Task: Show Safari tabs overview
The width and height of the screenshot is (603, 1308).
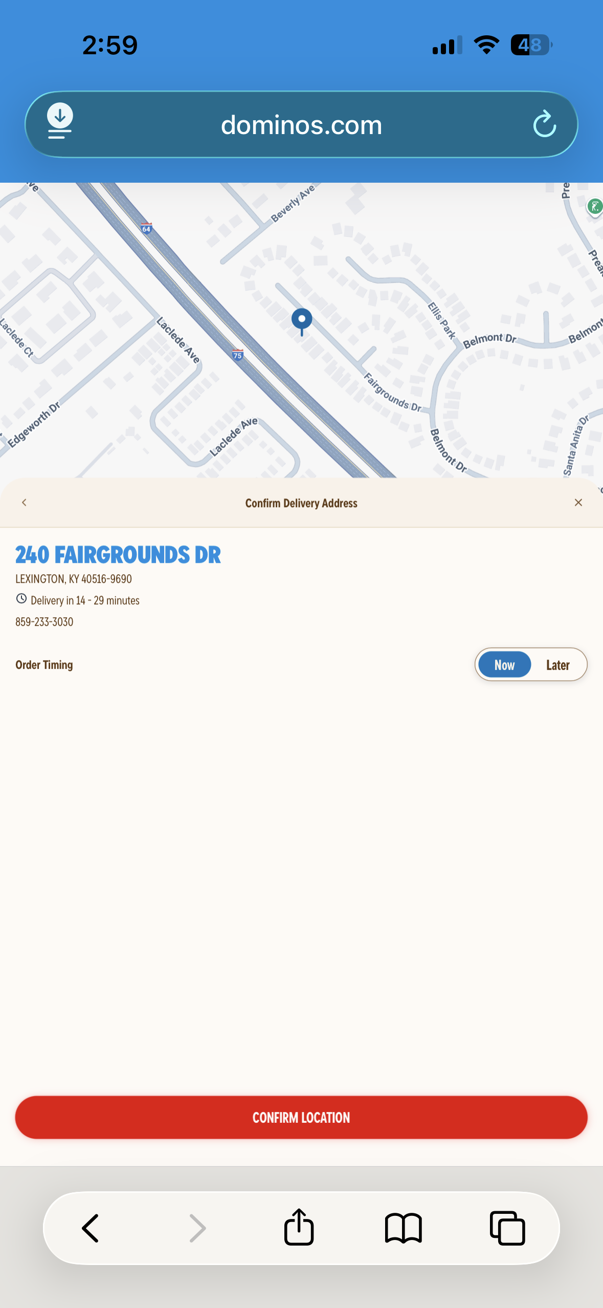Action: pos(507,1228)
